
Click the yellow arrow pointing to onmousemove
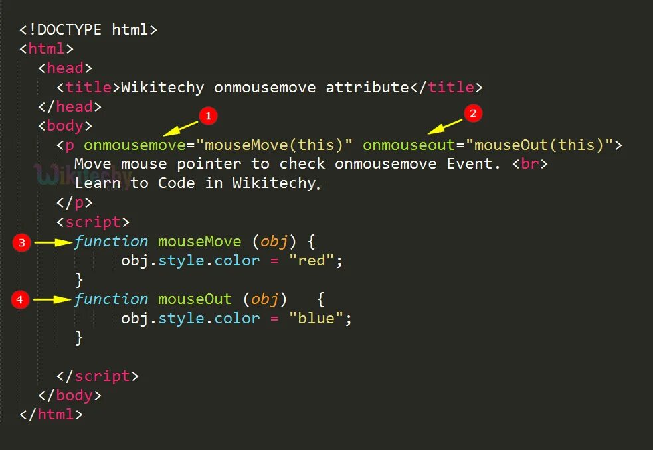[x=181, y=128]
